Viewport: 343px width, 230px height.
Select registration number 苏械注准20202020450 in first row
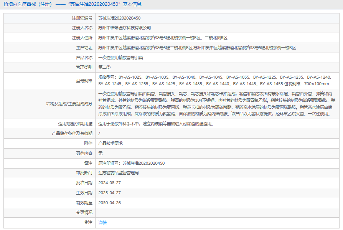[119, 18]
